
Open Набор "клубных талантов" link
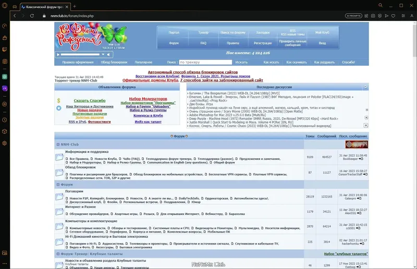[346, 254]
